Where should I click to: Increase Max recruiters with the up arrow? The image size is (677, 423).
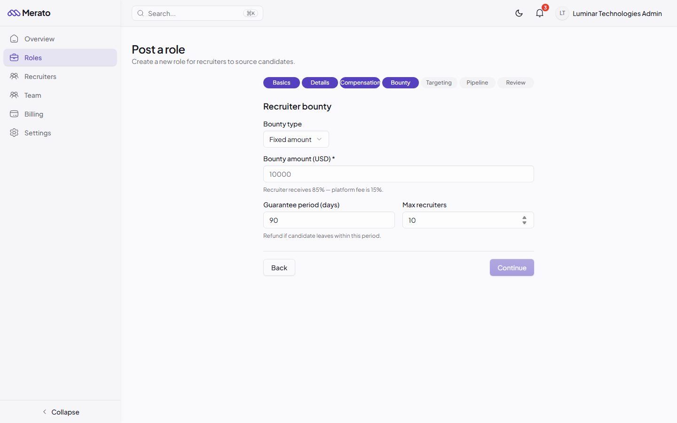click(x=524, y=217)
